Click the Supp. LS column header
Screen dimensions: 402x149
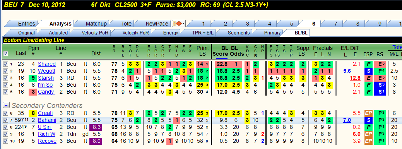click(x=303, y=51)
